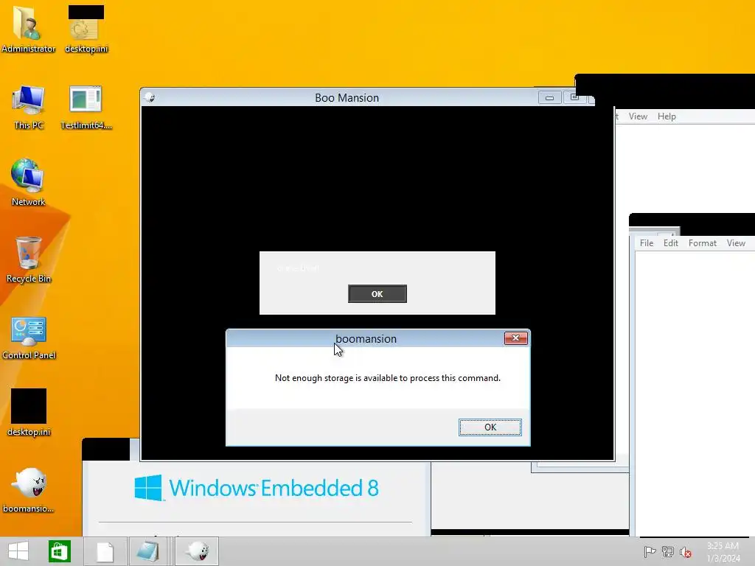
Task: Select the desktop.ini icon beside Administrator
Action: (86, 29)
